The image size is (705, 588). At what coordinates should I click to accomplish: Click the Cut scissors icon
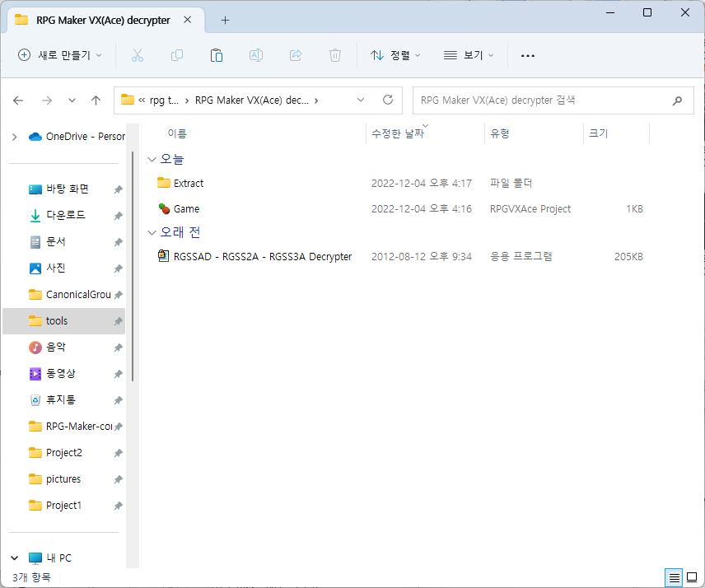coord(138,55)
